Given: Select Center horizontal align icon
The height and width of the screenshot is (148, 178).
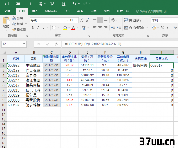Looking at the screenshot, I should pyautogui.click(x=100, y=28).
